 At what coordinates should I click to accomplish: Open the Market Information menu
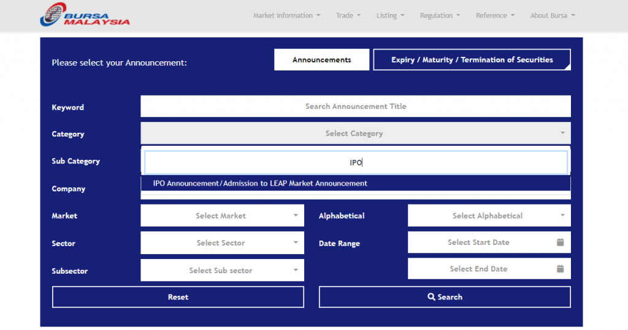point(286,16)
